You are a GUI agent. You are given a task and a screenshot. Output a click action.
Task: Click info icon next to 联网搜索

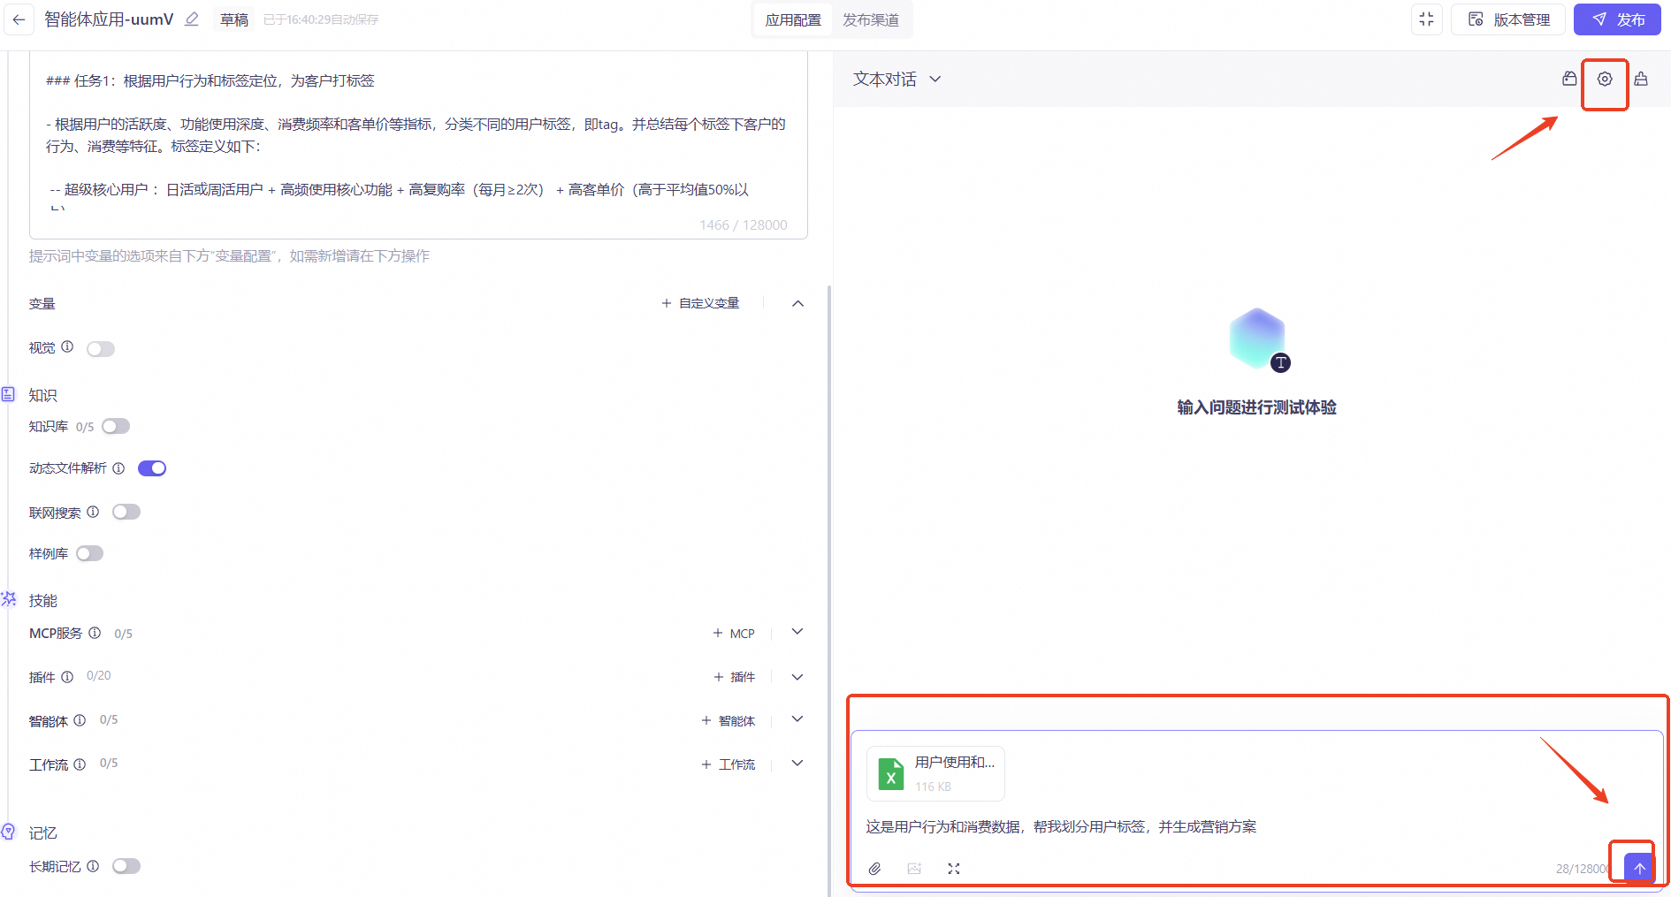(93, 512)
